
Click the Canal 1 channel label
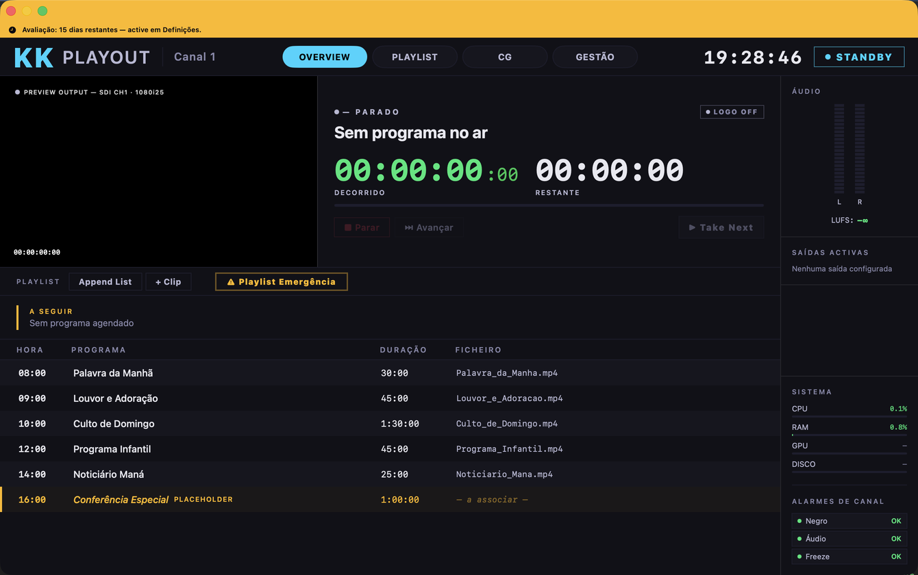click(195, 57)
